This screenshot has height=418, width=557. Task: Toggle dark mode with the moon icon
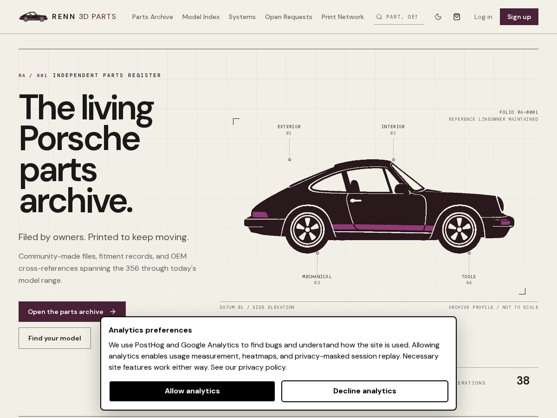[438, 17]
